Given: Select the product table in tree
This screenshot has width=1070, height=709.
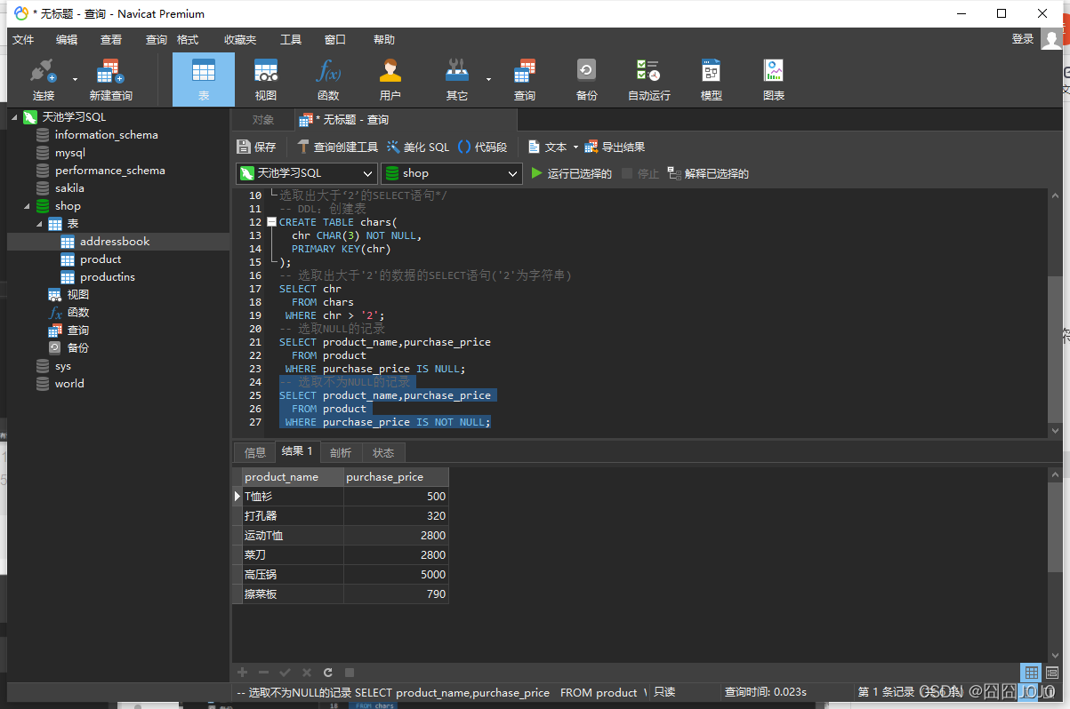Looking at the screenshot, I should pos(101,259).
